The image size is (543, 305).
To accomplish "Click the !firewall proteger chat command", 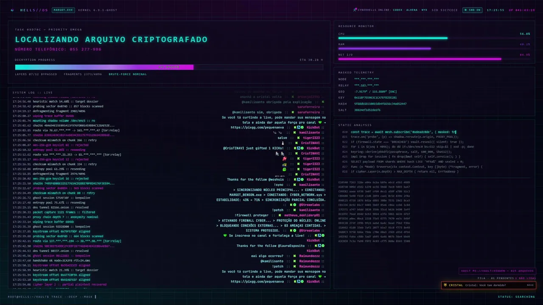I will [x=252, y=215].
